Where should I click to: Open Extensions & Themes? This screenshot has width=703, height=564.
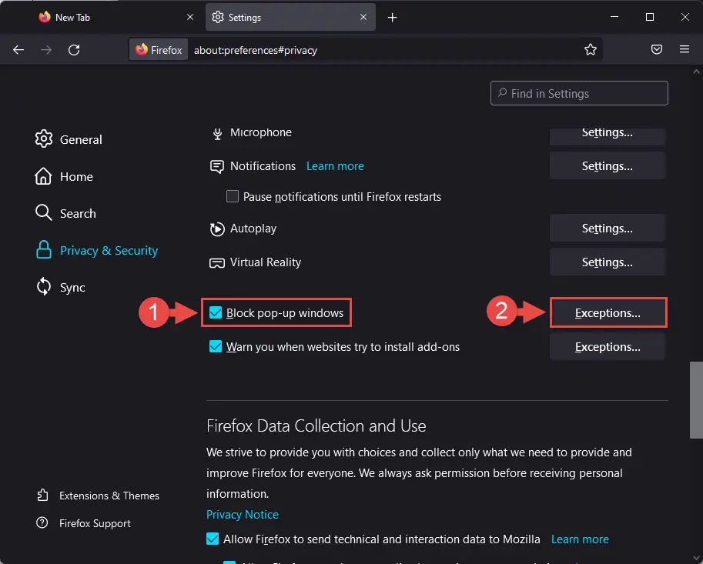[x=98, y=496]
